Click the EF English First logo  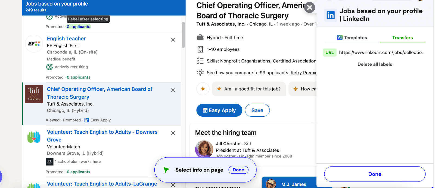tap(34, 44)
